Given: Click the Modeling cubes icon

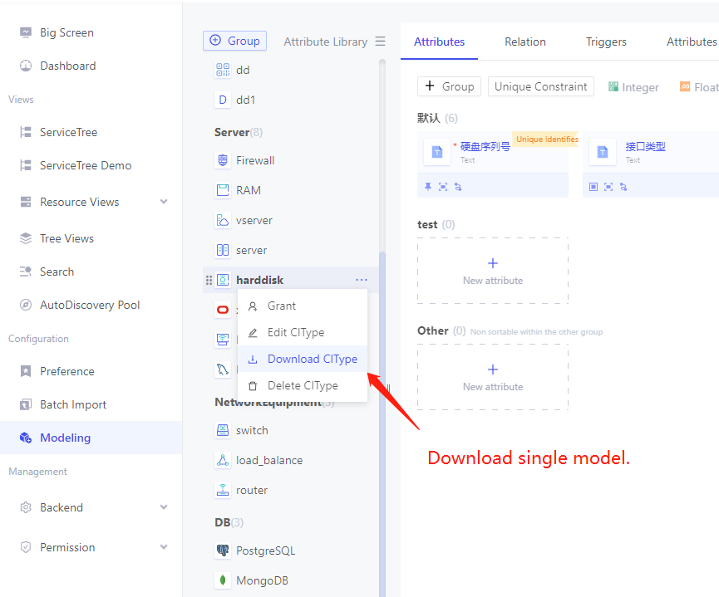Looking at the screenshot, I should coord(26,438).
